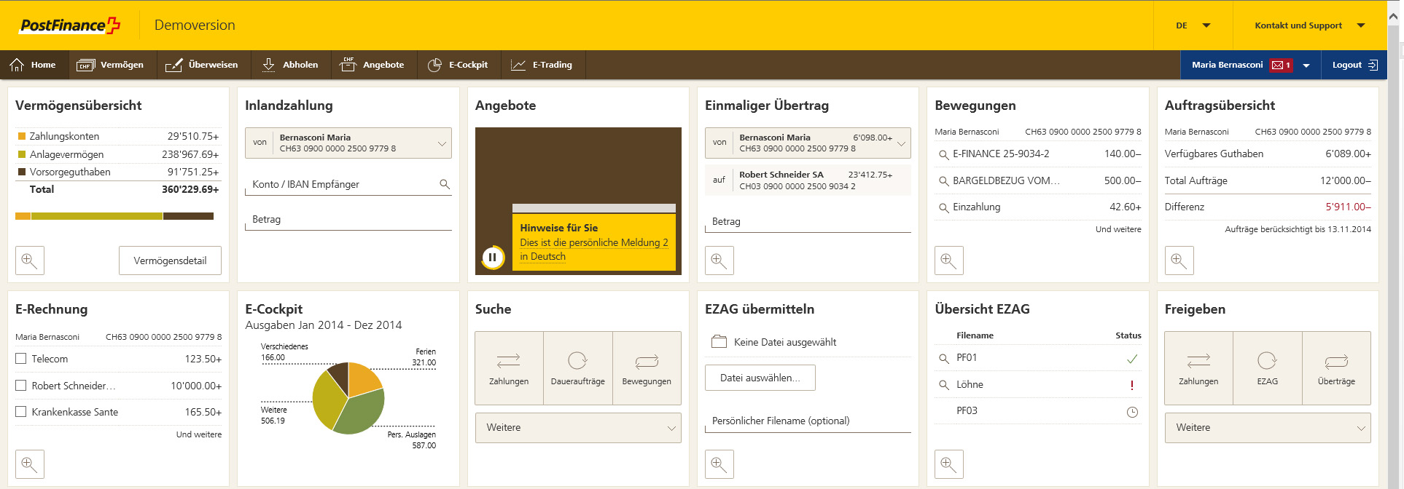Click Und weitere link in E-Rechnung

click(199, 434)
